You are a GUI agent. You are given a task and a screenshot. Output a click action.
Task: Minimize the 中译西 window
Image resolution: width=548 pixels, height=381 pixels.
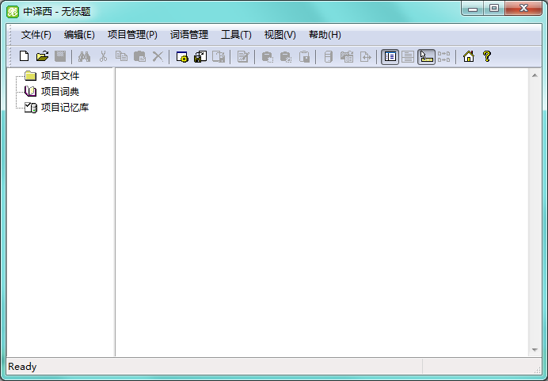tap(473, 9)
